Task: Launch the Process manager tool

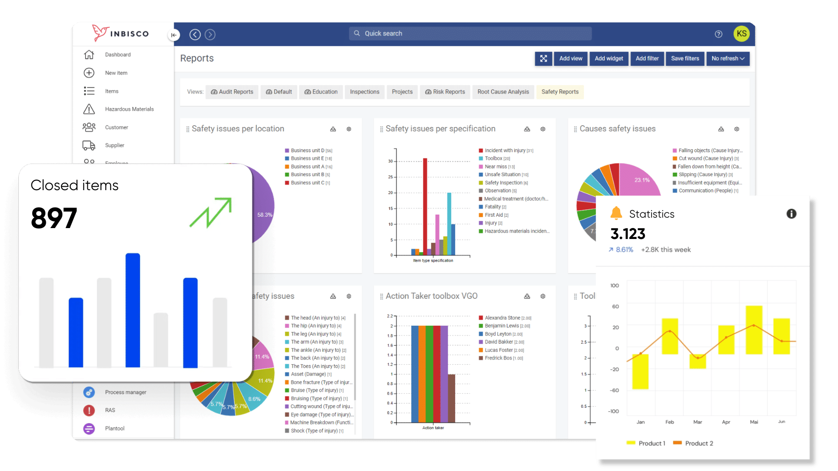Action: (89, 392)
